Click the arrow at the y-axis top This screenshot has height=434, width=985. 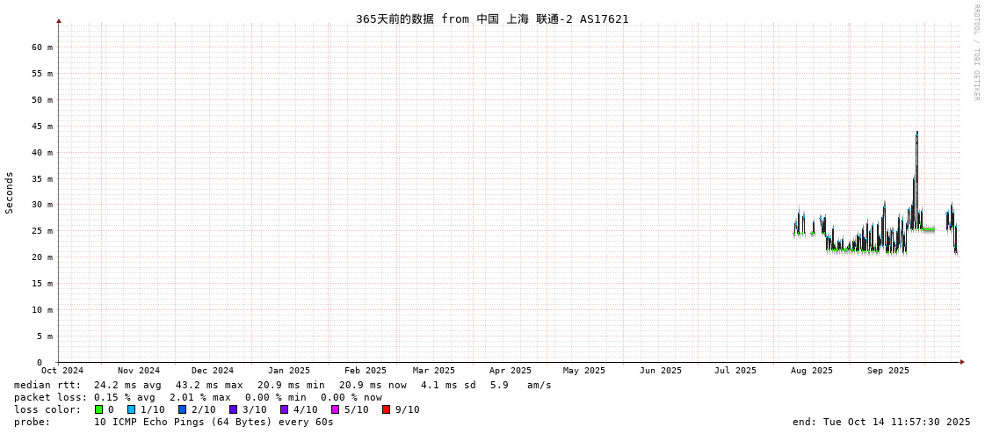[x=59, y=20]
